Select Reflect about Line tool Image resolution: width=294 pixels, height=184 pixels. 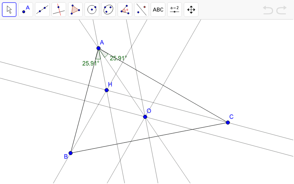pyautogui.click(x=141, y=10)
